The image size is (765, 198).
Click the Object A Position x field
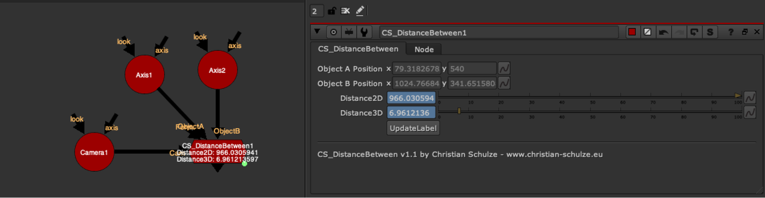[416, 69]
